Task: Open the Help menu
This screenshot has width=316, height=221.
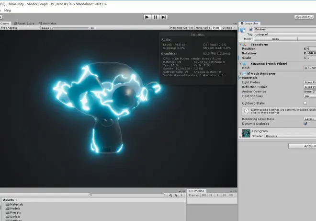Action: (8, 10)
